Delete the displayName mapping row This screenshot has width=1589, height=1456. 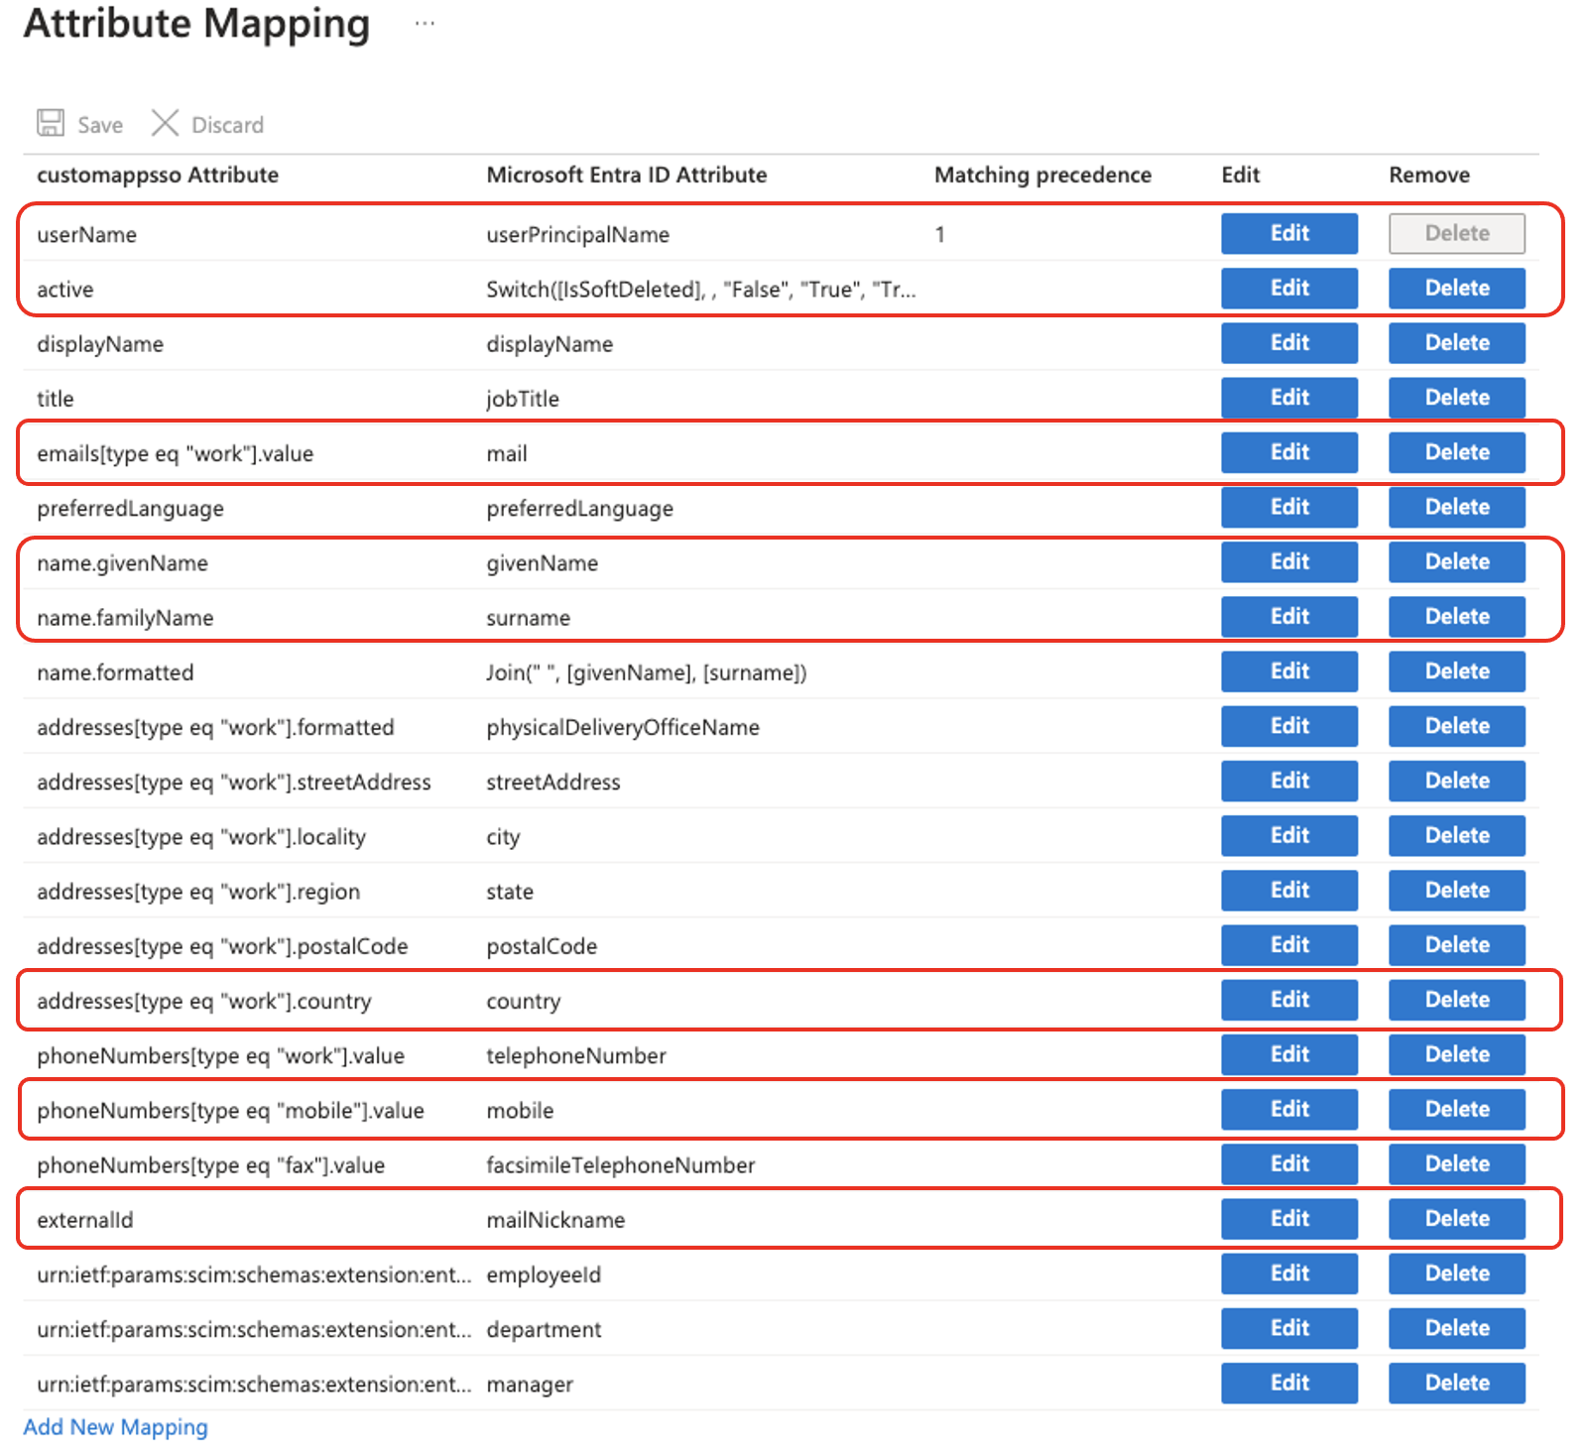click(1456, 342)
